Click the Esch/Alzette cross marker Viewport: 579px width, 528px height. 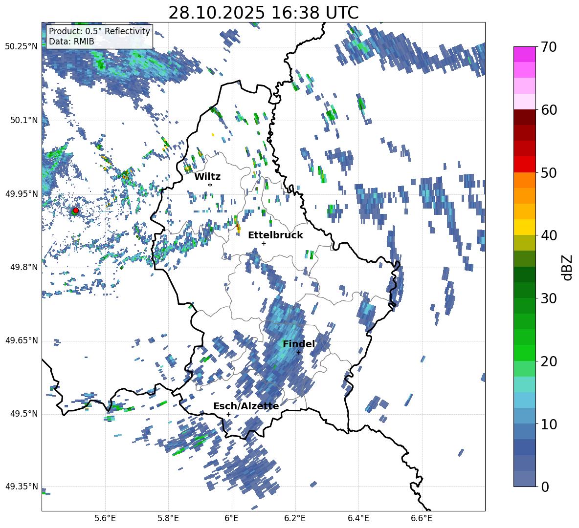[228, 414]
